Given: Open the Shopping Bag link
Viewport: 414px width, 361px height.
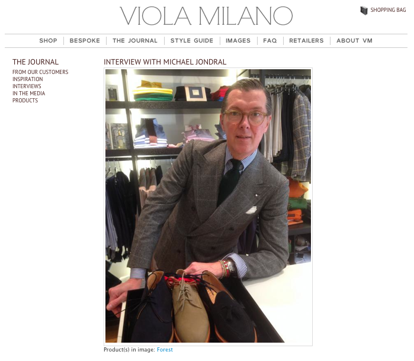Looking at the screenshot, I should point(388,10).
